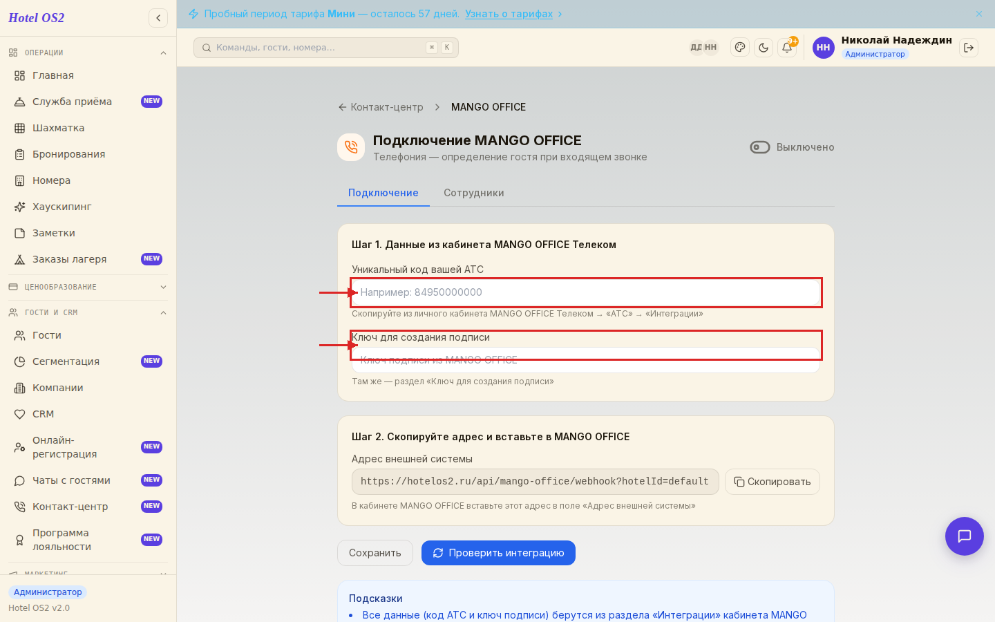Screen dimensions: 995x622
Task: Click the HH user avatar
Action: [824, 48]
